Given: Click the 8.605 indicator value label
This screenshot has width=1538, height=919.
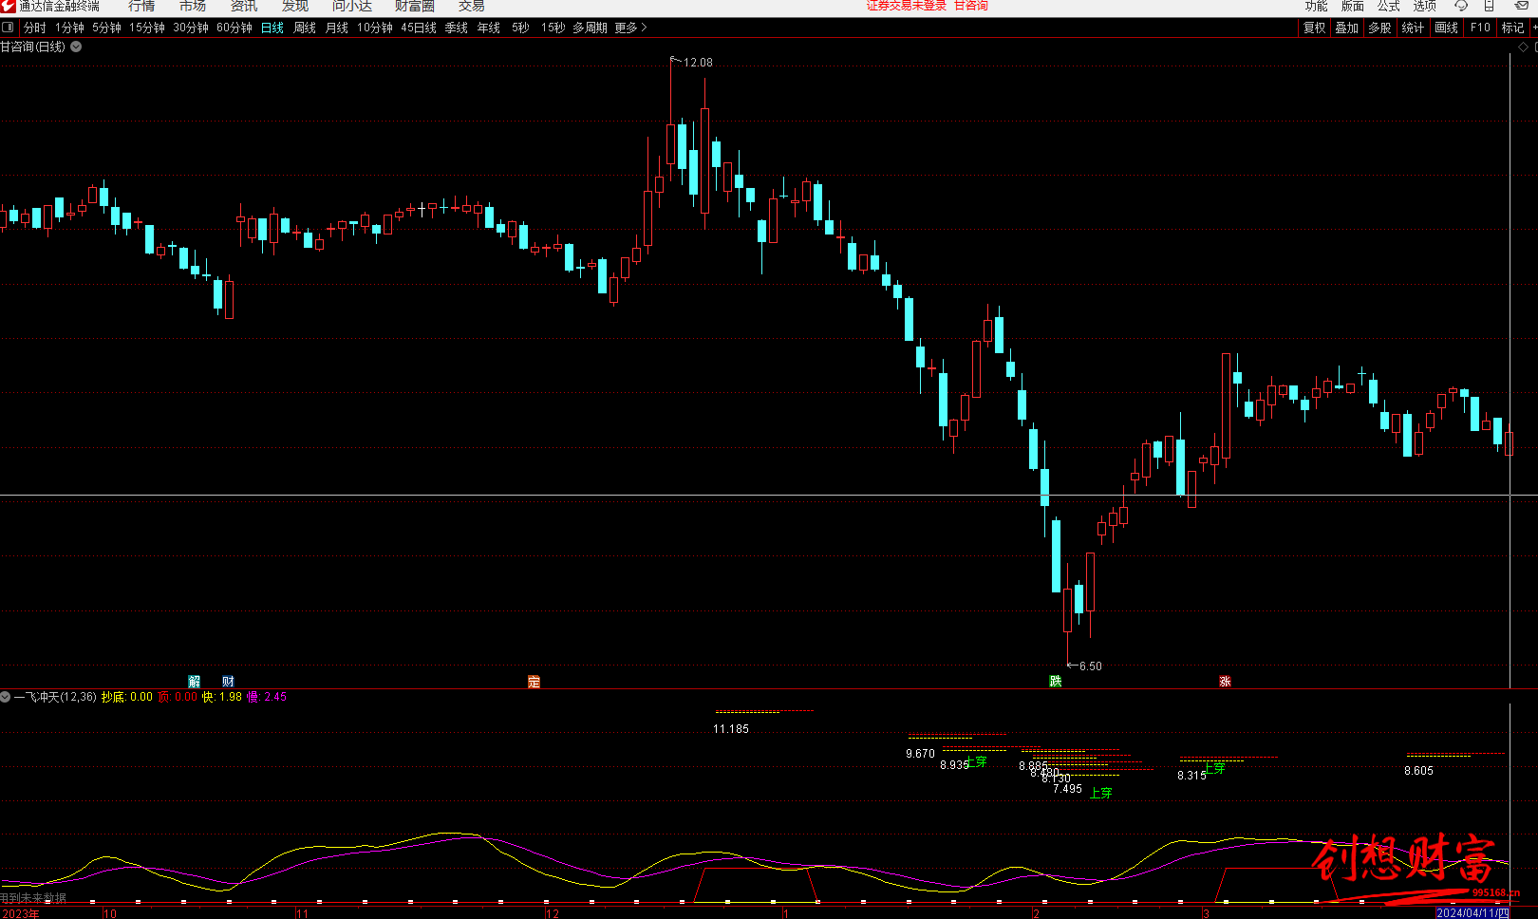Looking at the screenshot, I should pos(1419,771).
